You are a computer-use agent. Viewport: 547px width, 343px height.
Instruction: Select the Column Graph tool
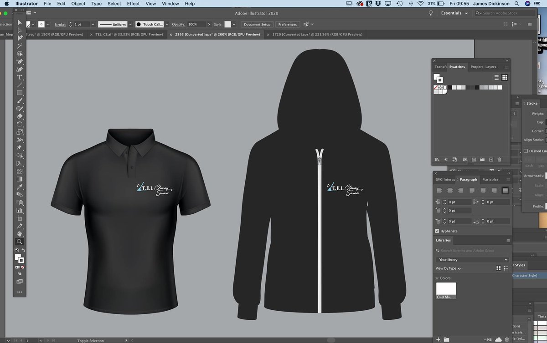[20, 210]
